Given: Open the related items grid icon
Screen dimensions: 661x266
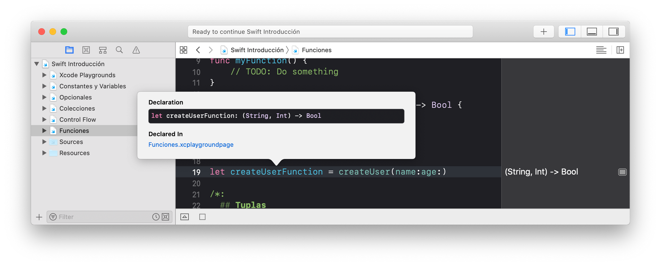Looking at the screenshot, I should (183, 50).
